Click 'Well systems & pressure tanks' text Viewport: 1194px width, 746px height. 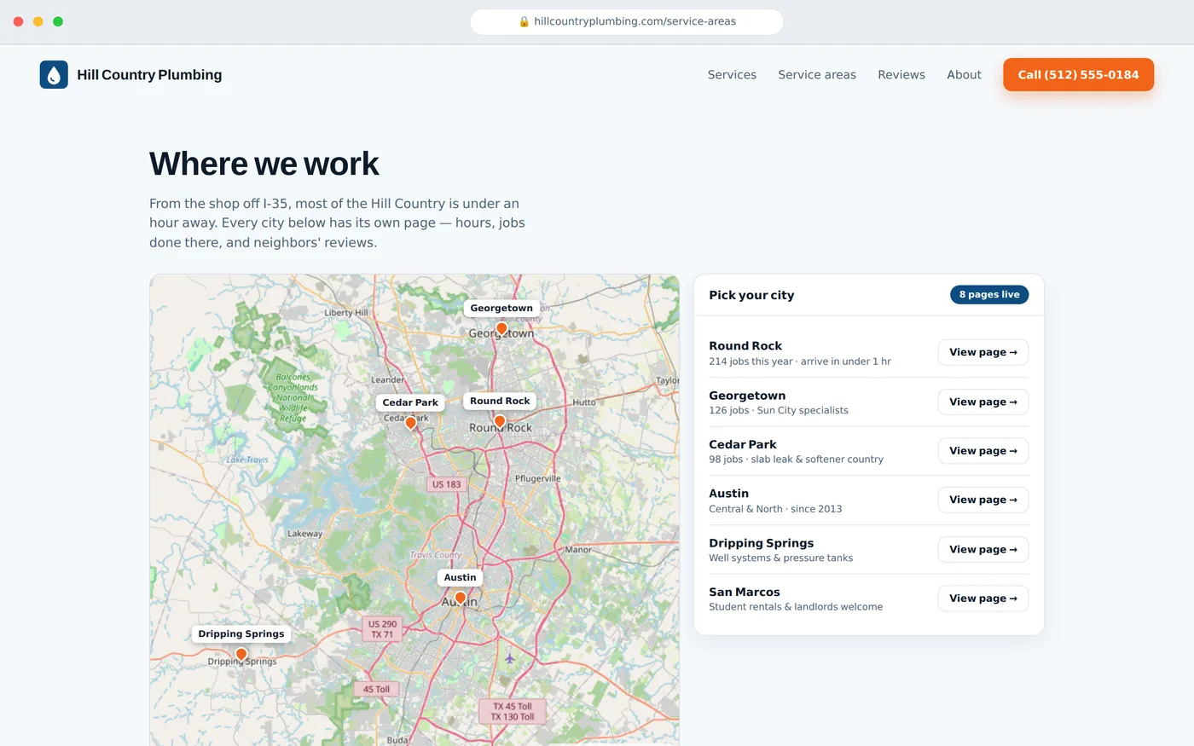point(780,558)
